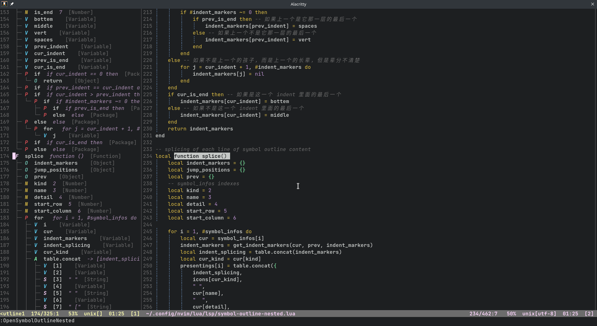The image size is (597, 326).
Task: Click the N icon beside the detail symbol
Action: (26, 197)
